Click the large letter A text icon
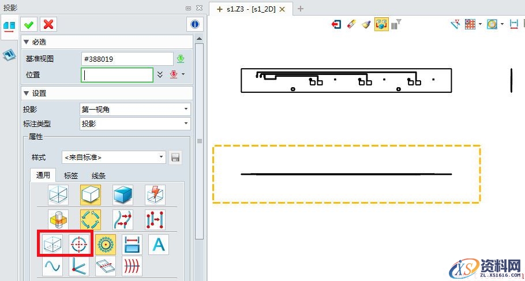 pyautogui.click(x=158, y=245)
